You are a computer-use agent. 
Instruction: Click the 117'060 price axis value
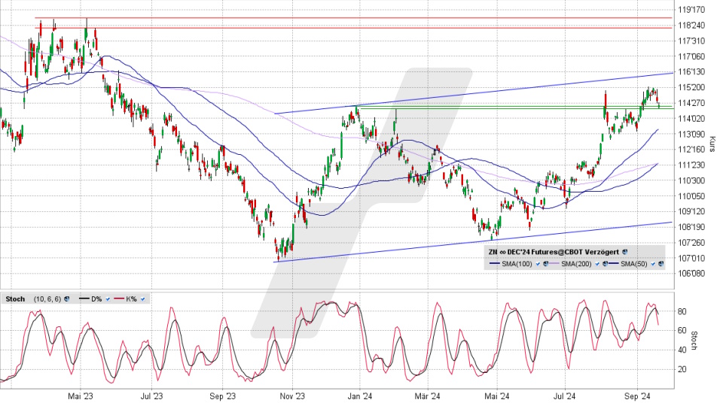[691, 56]
